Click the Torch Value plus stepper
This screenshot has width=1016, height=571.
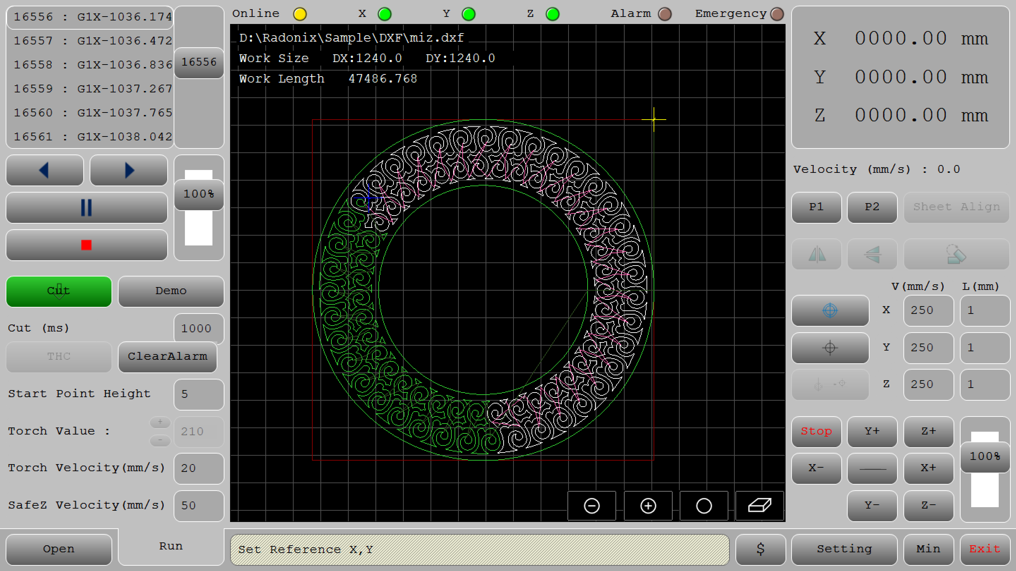click(x=160, y=422)
